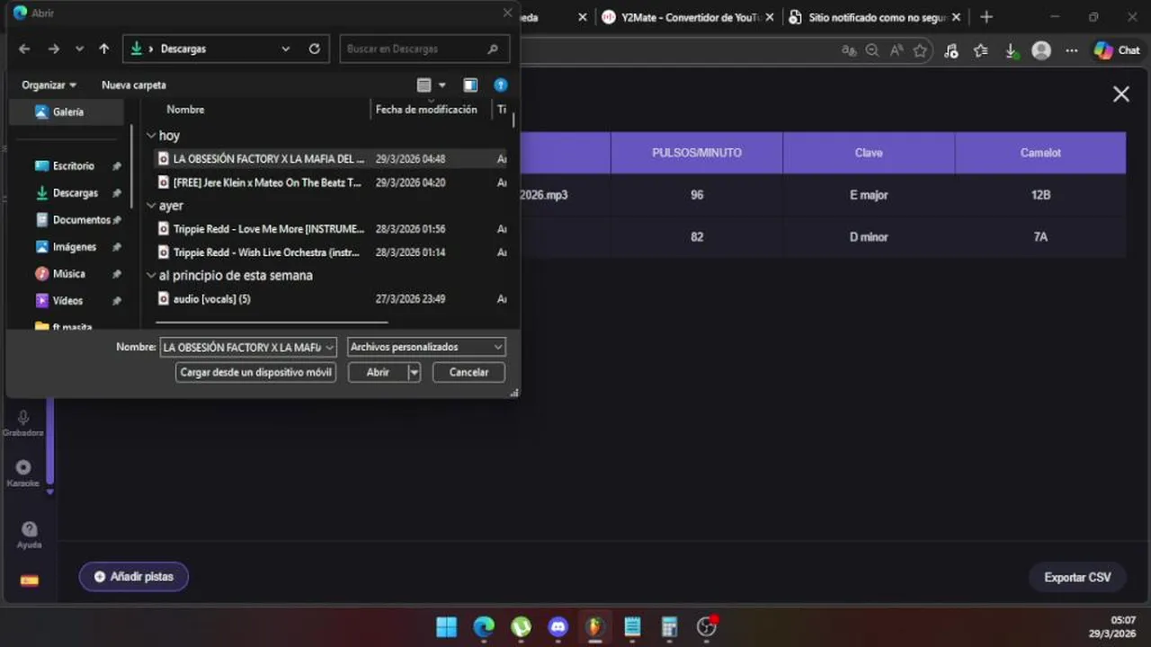Open the Archivos personalizados file type dropdown
The height and width of the screenshot is (647, 1151).
[x=426, y=347]
